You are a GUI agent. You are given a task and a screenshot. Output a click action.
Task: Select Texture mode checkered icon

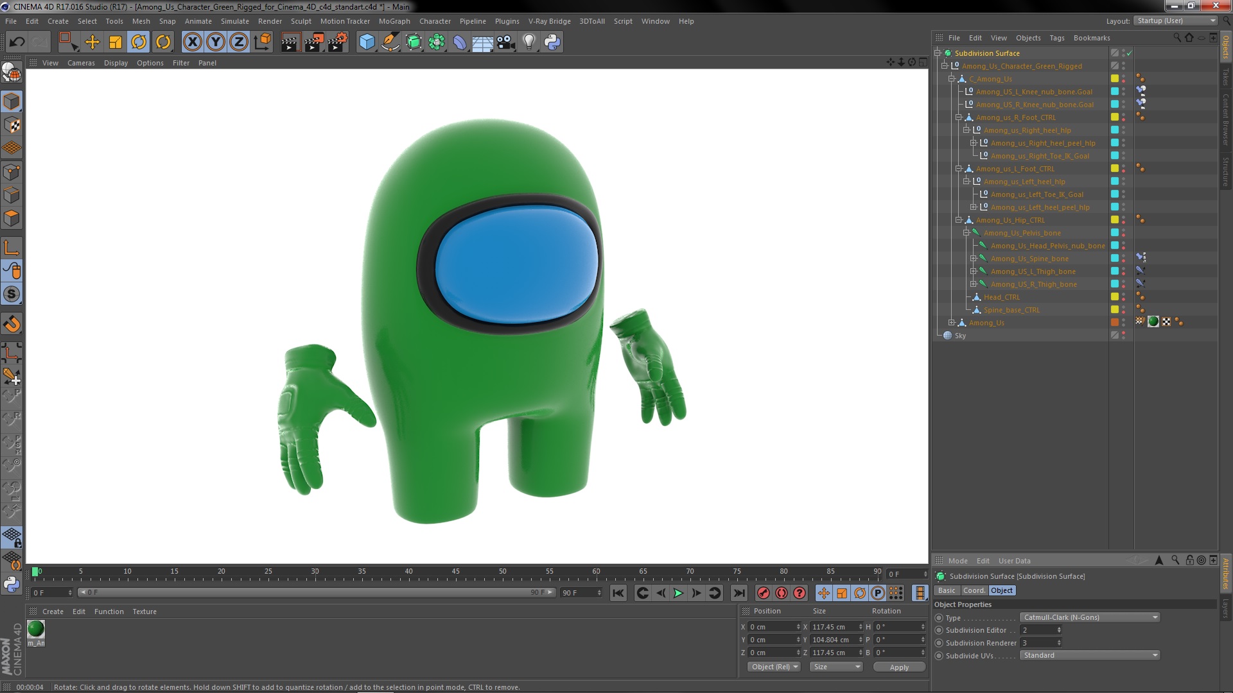pos(12,125)
